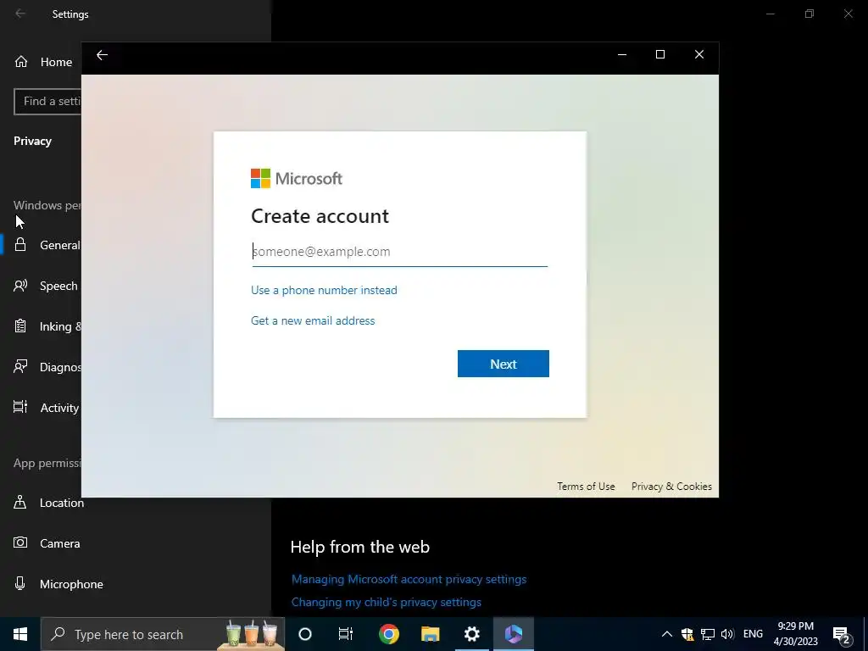Screen dimensions: 868x651
Task: Open 'Use a phone number instead' link
Action: click(324, 290)
